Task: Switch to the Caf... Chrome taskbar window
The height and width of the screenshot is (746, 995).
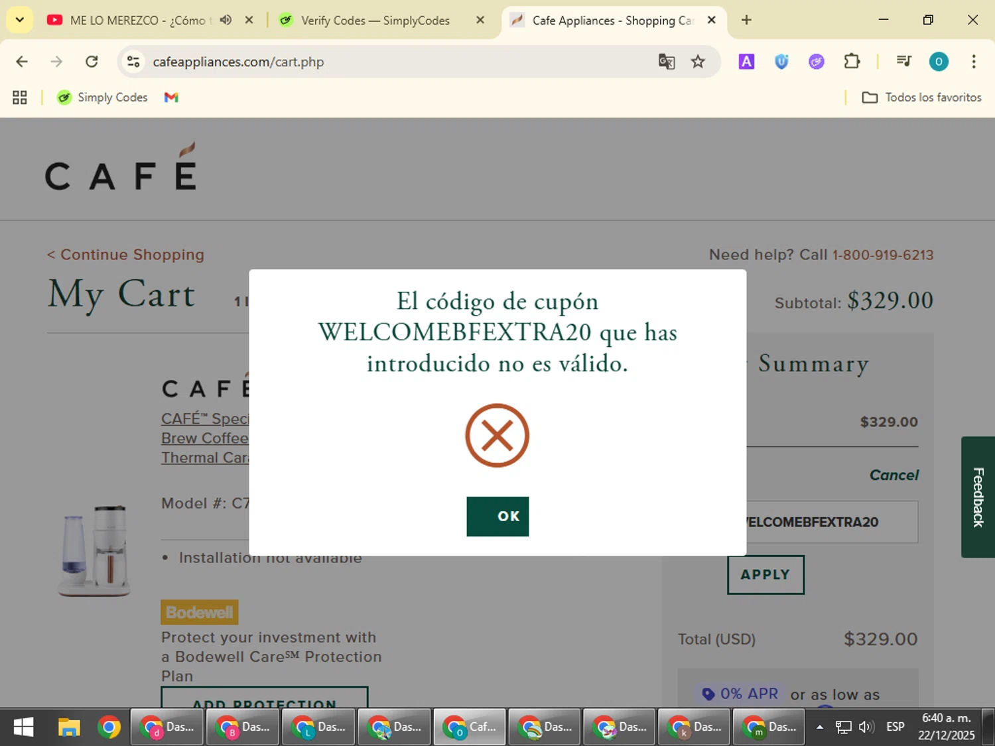Action: [470, 727]
